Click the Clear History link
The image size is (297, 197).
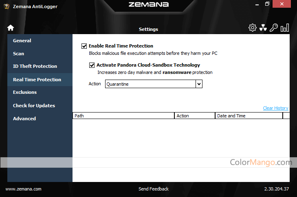[275, 108]
